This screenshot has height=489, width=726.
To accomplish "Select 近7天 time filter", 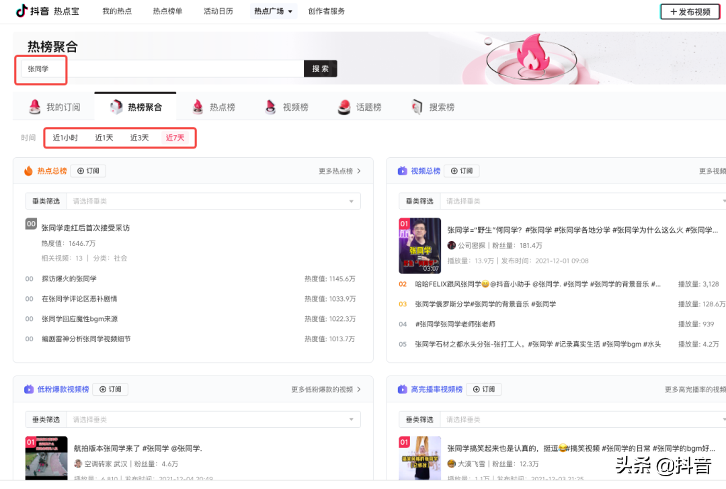I will click(x=175, y=138).
